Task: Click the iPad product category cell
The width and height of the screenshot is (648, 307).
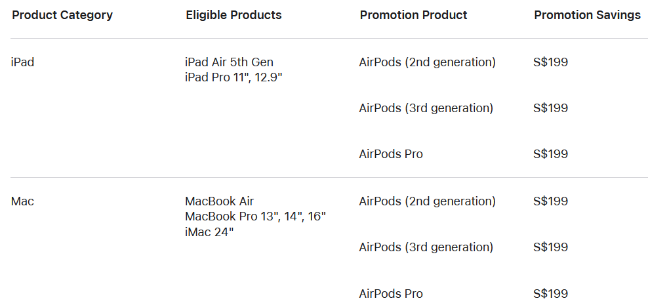Action: tap(22, 62)
